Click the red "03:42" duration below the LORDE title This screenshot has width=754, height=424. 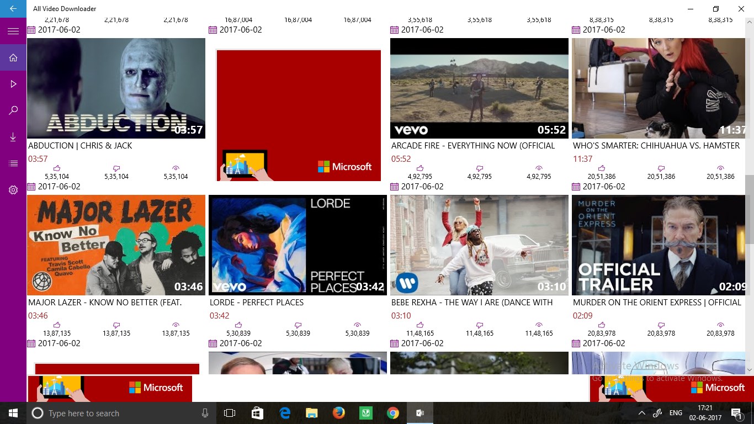[x=220, y=316]
